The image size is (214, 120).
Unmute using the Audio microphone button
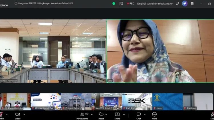click(1, 116)
